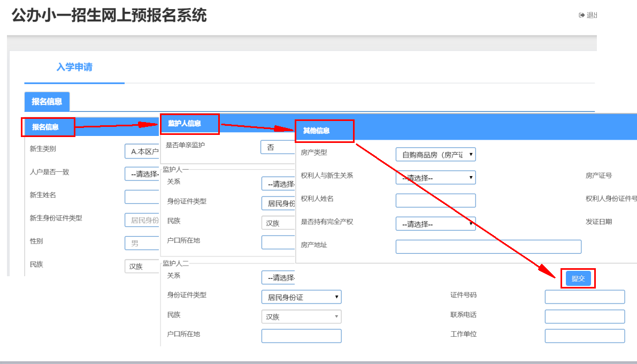Open the 是否单亲监护 dropdown

click(278, 147)
